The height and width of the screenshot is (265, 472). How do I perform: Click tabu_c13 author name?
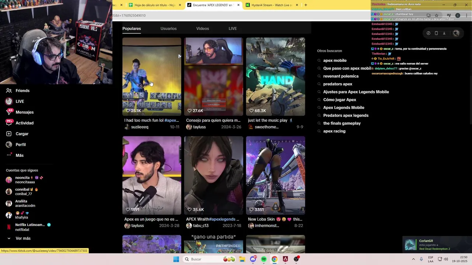(201, 226)
